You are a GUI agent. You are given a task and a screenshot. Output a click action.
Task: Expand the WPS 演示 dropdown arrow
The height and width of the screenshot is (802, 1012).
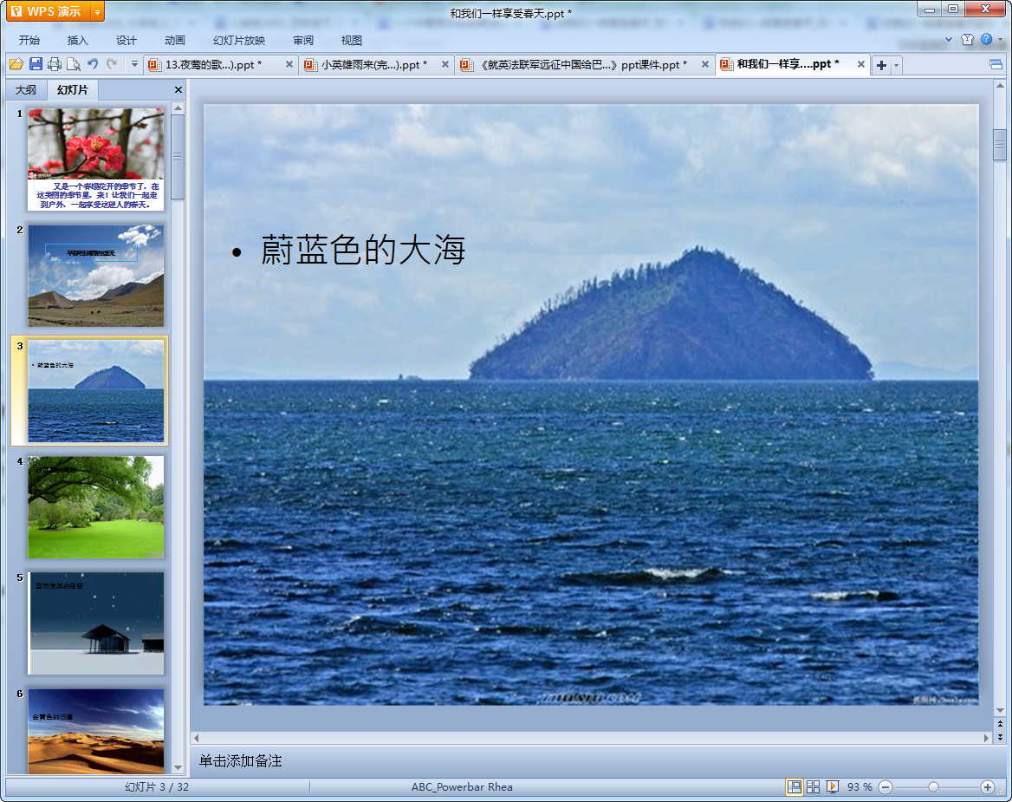point(97,11)
